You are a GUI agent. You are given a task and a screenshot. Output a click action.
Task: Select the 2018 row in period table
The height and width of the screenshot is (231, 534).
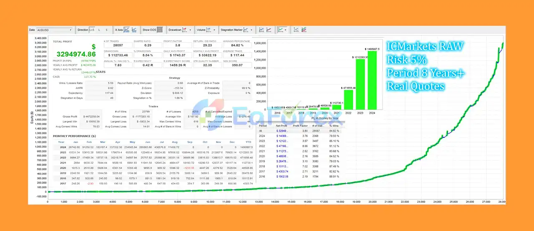coord(300,166)
